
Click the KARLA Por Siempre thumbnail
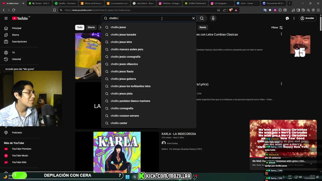pyautogui.click(x=117, y=152)
